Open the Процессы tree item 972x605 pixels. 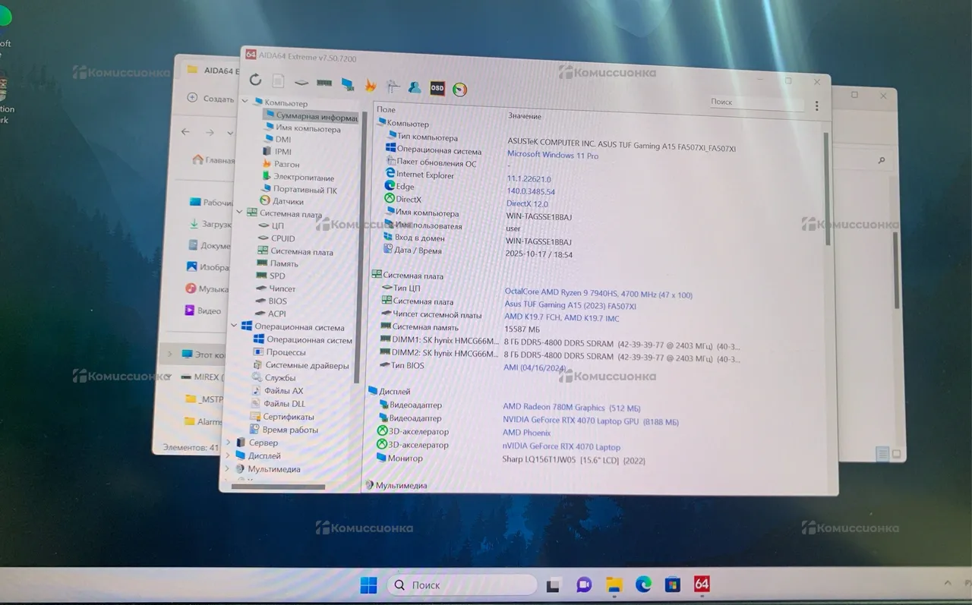tap(286, 352)
